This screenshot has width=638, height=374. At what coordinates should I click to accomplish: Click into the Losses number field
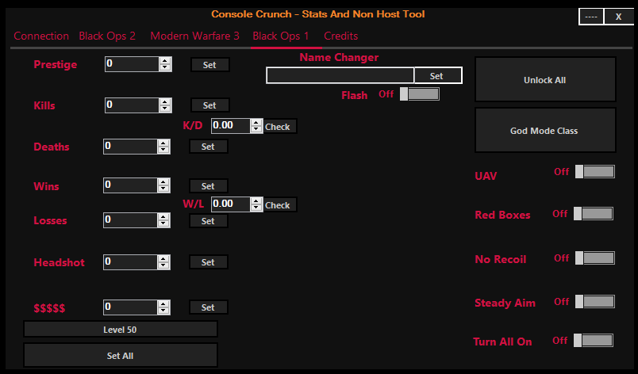130,220
